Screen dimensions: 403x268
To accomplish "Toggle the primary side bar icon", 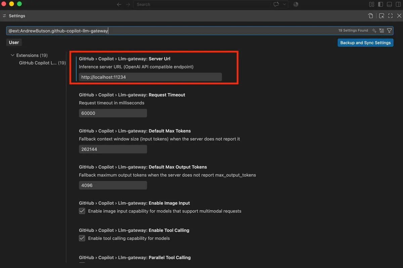I will [380, 4].
